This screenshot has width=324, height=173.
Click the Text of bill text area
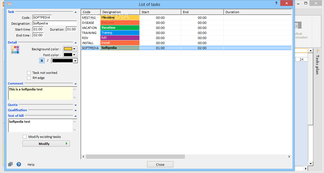click(x=40, y=126)
